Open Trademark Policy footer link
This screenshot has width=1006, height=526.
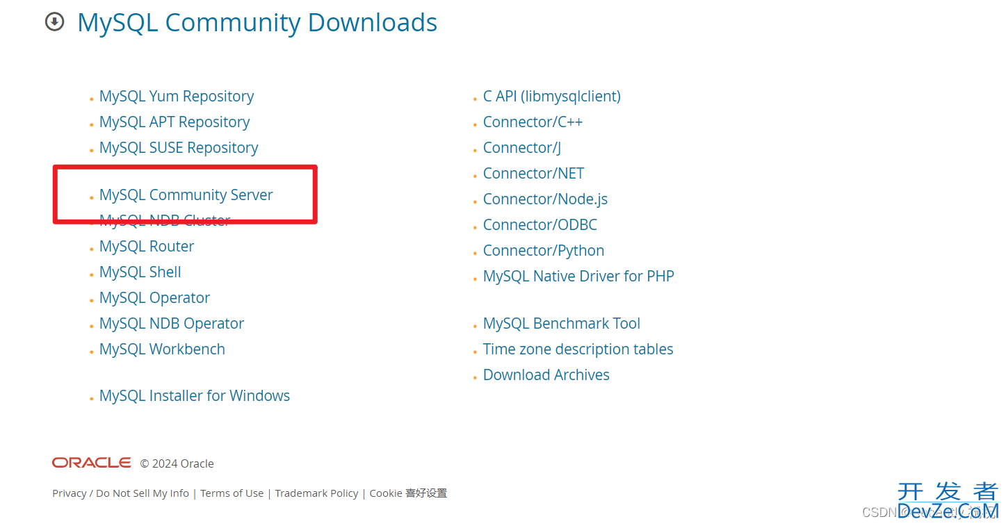pos(316,493)
